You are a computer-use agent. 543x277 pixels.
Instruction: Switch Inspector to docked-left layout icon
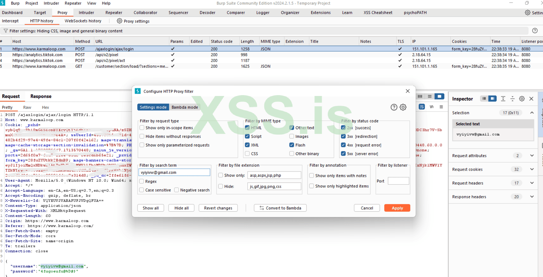[x=484, y=99]
